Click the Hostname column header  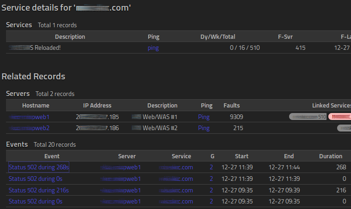[x=36, y=105]
